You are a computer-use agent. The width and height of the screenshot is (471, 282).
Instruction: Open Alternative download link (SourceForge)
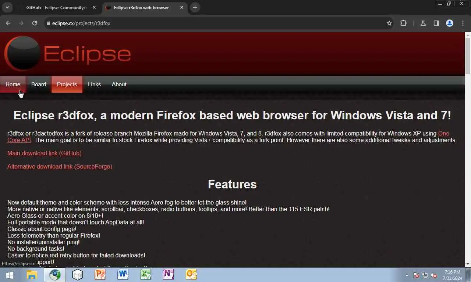click(60, 166)
